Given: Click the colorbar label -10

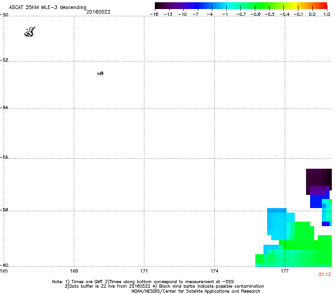Looking at the screenshot, I should [182, 14].
